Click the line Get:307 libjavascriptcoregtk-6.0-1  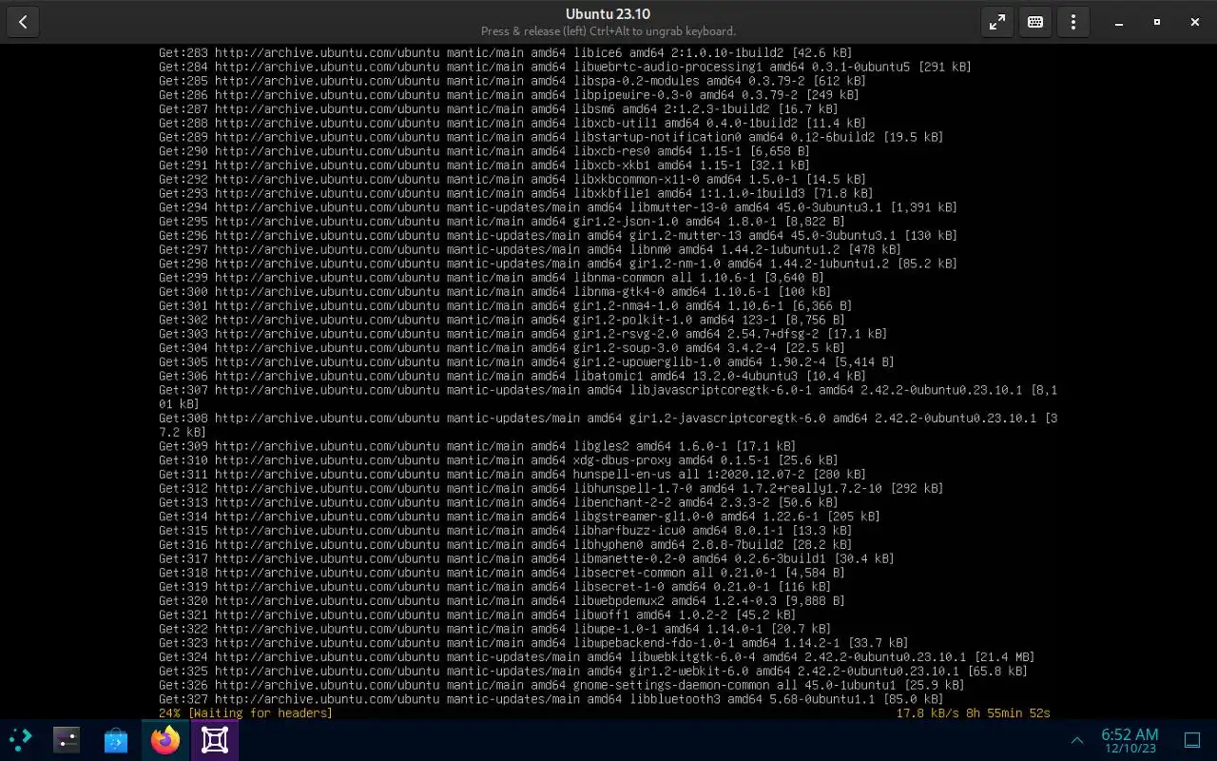pos(608,397)
